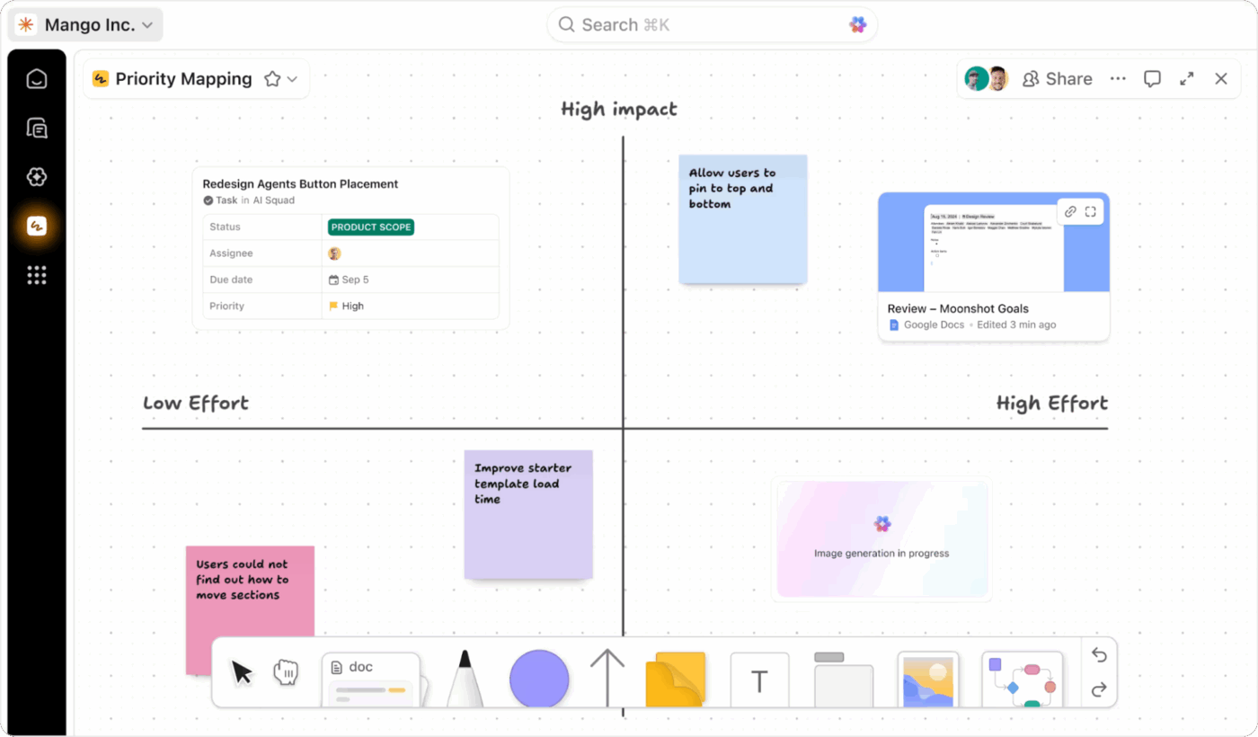Open the Home icon in the sidebar
Screen dimensions: 1258x737
click(x=36, y=78)
